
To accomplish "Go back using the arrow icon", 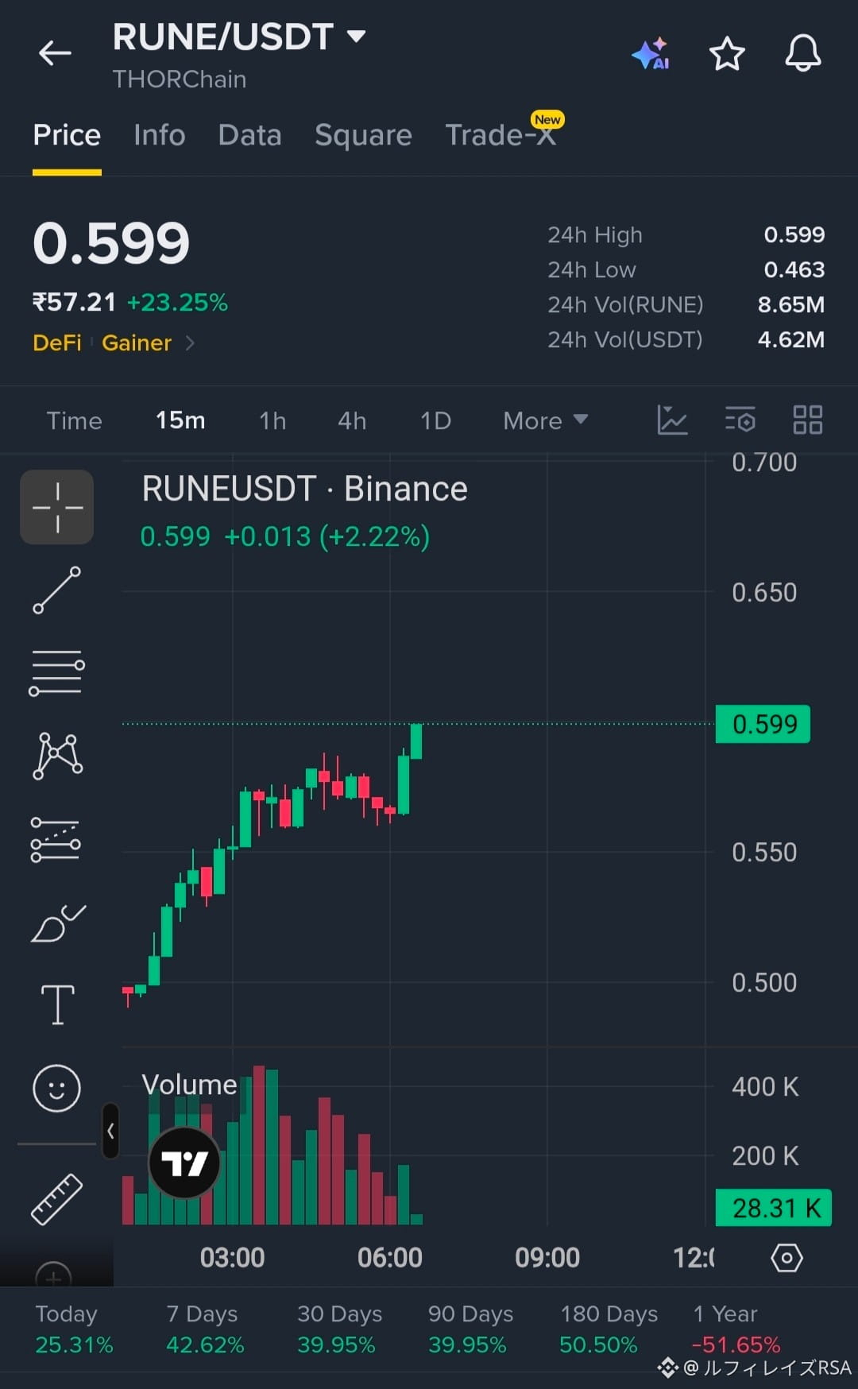I will coord(55,53).
